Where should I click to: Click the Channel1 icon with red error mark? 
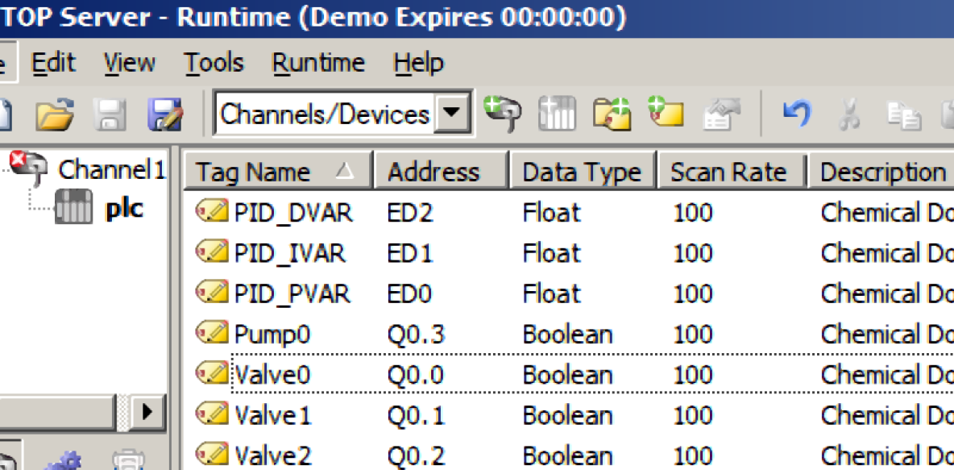pos(30,168)
